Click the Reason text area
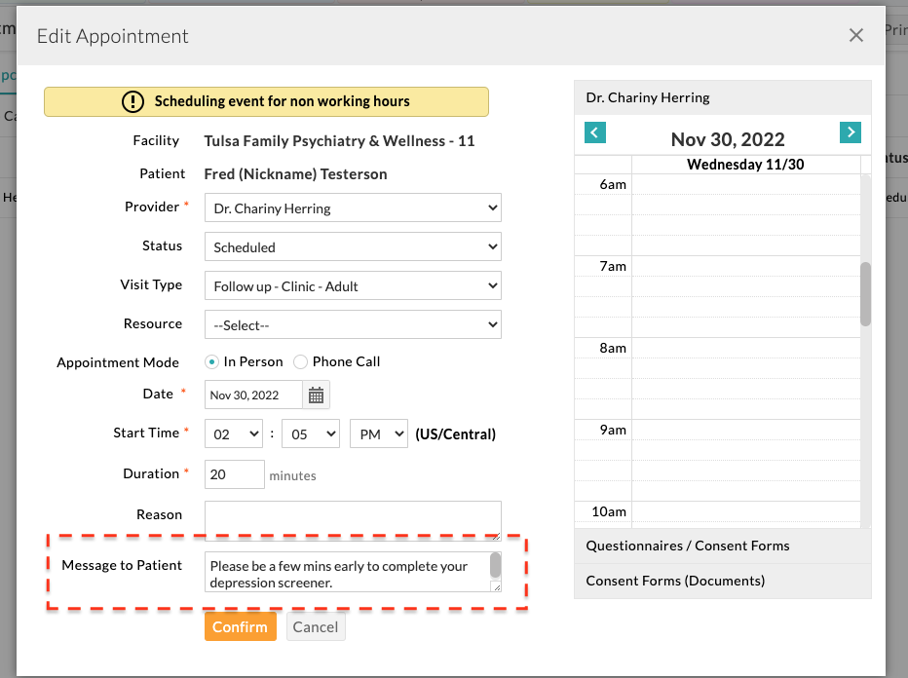 click(353, 519)
